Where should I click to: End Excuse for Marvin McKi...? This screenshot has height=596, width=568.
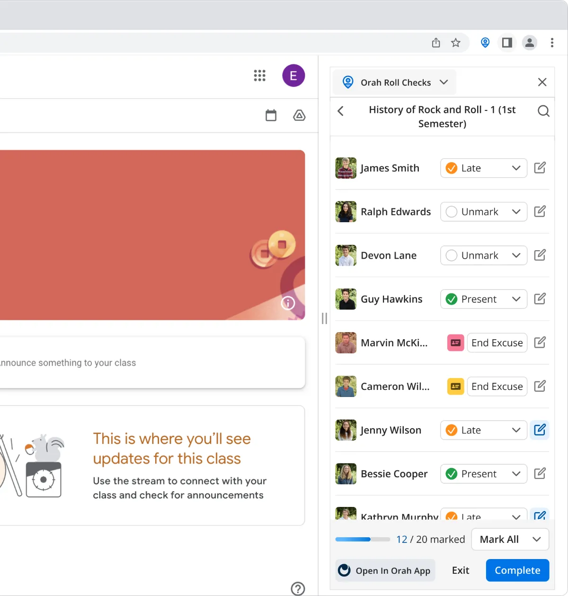[x=497, y=343]
